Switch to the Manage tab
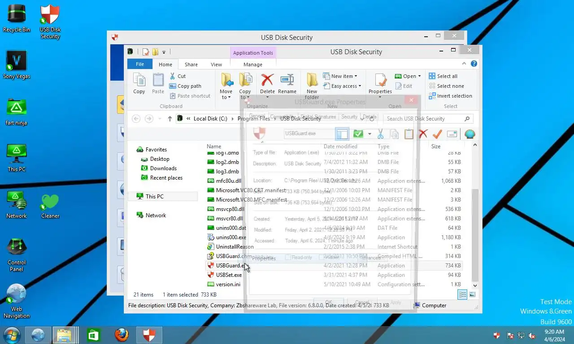This screenshot has height=344, width=574. pyautogui.click(x=253, y=64)
